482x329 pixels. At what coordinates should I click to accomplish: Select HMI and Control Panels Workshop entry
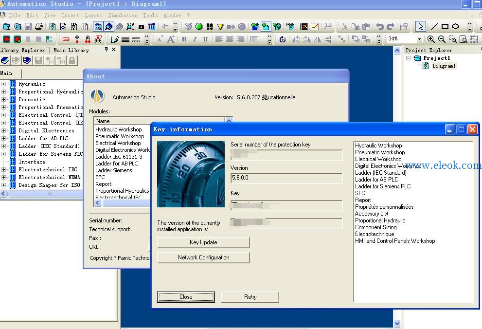[395, 241]
